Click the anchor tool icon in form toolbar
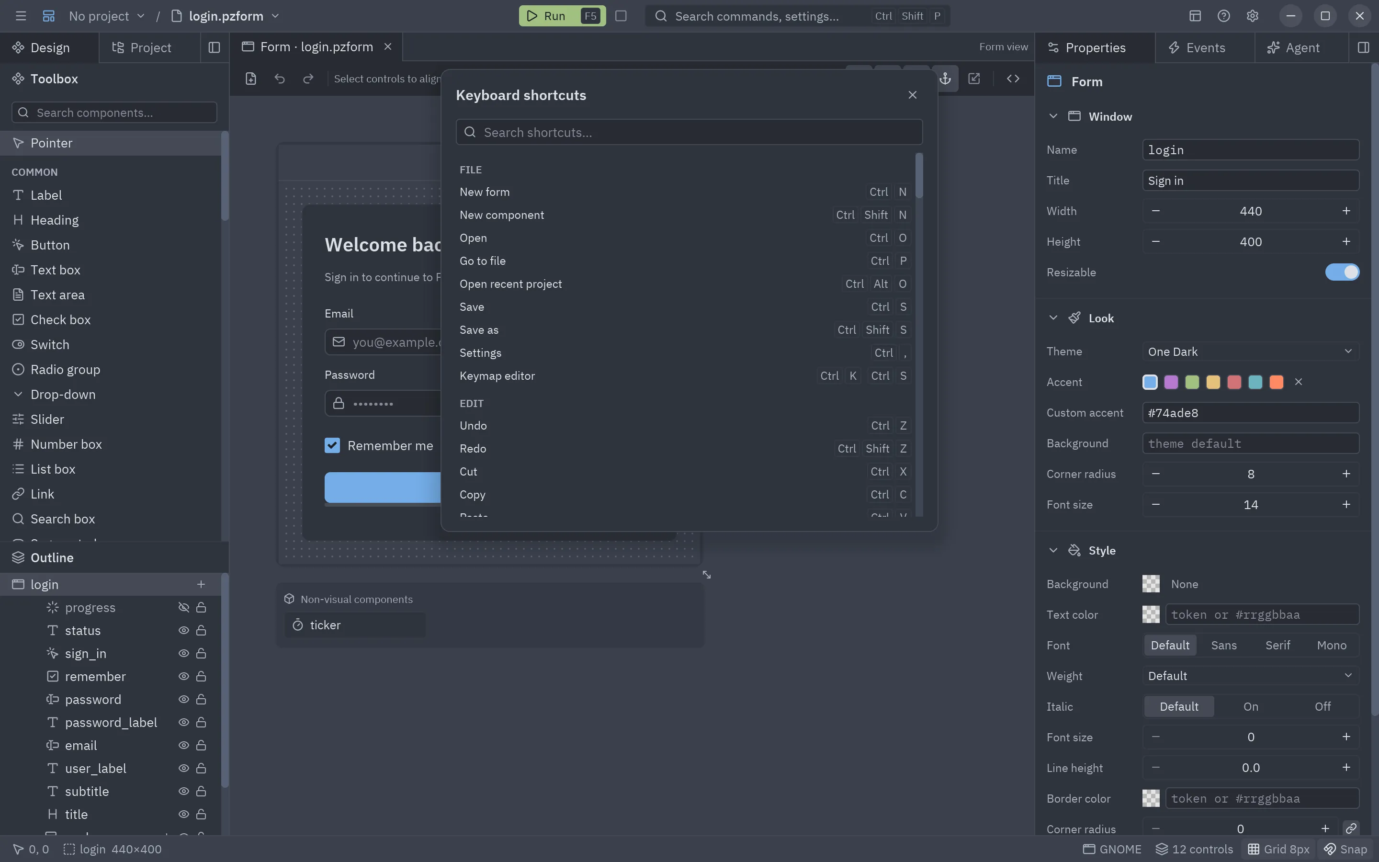1379x862 pixels. point(945,79)
